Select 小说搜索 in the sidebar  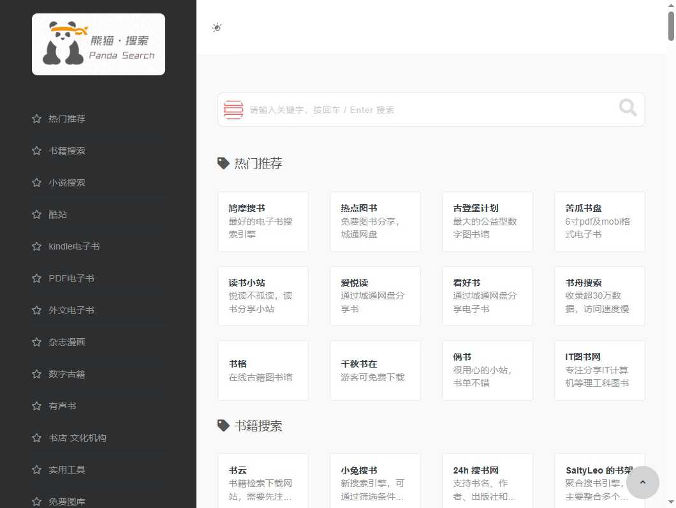67,183
